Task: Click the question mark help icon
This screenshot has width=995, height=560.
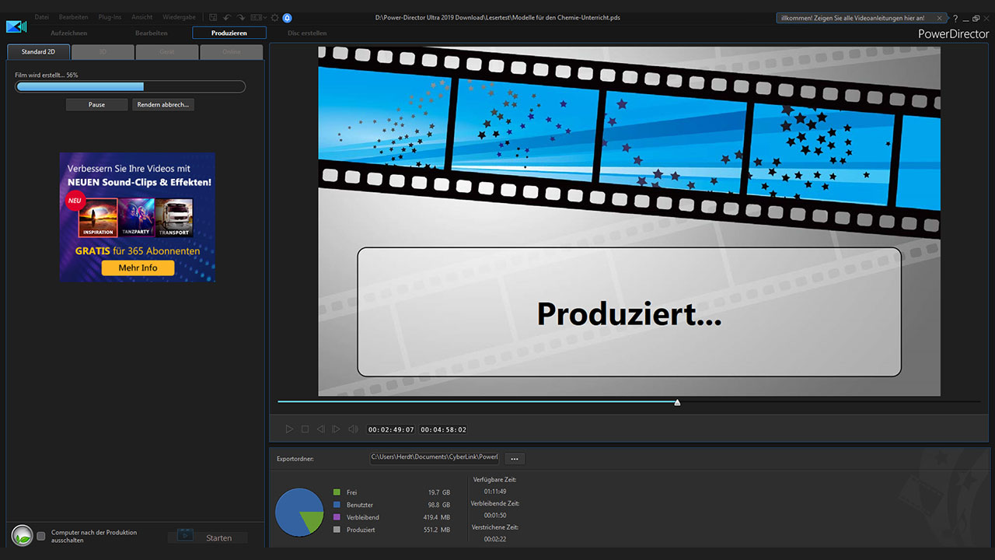Action: pyautogui.click(x=955, y=18)
